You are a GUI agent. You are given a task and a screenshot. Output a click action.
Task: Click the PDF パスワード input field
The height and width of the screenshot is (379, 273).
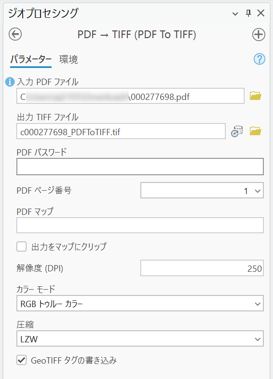(x=140, y=167)
